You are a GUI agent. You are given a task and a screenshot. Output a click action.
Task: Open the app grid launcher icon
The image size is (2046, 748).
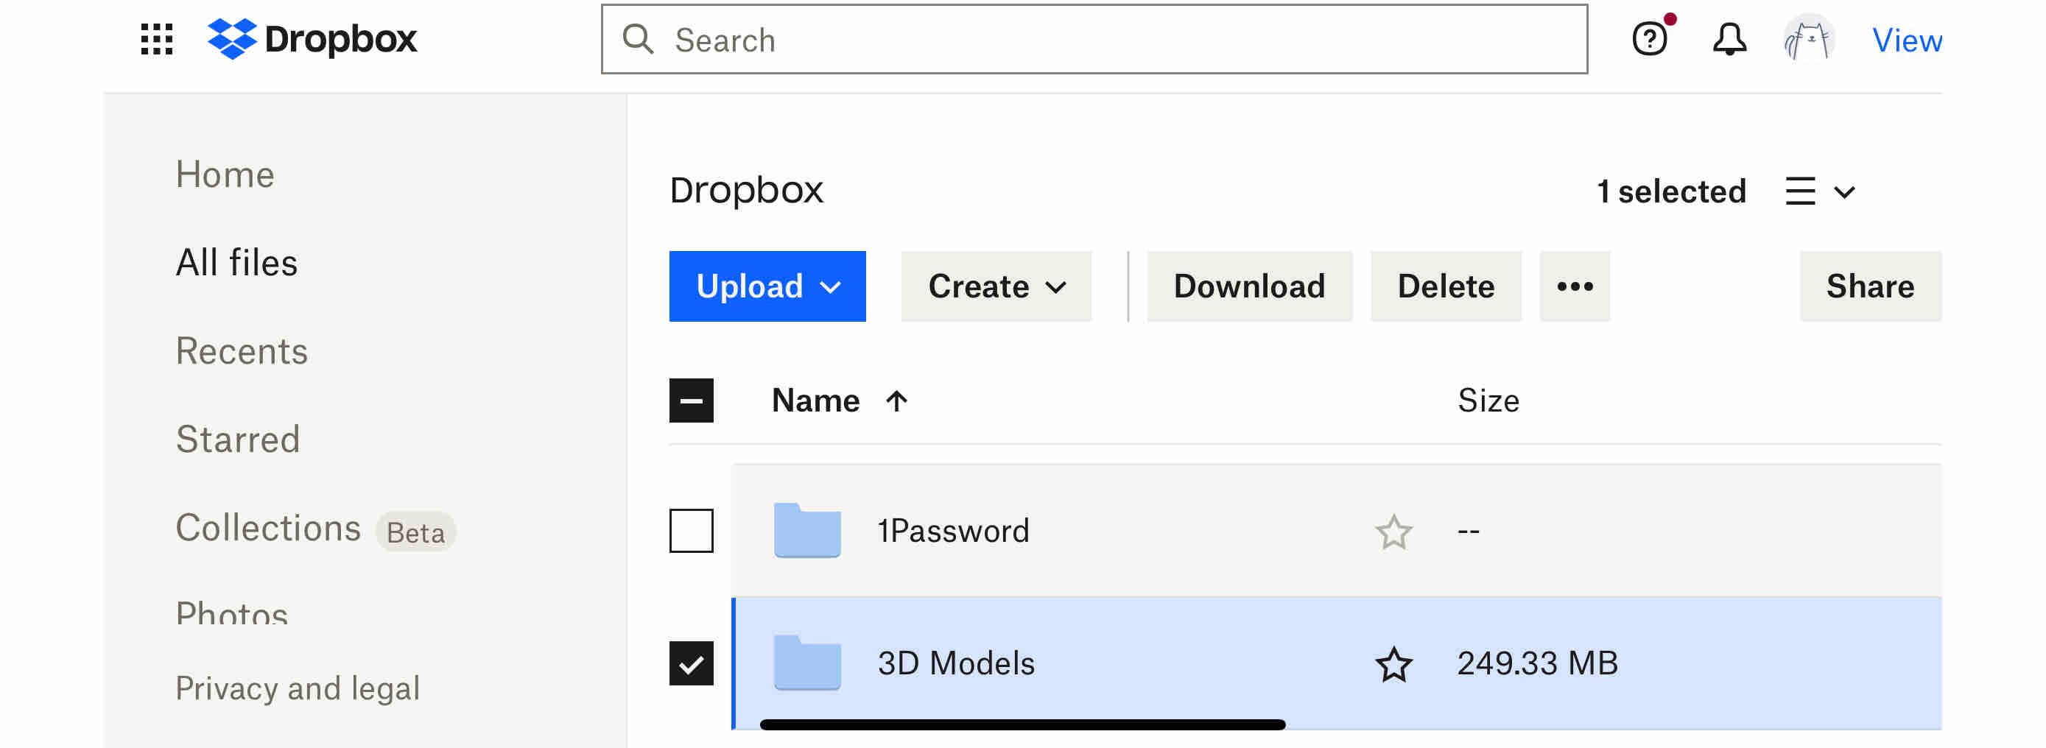point(156,39)
